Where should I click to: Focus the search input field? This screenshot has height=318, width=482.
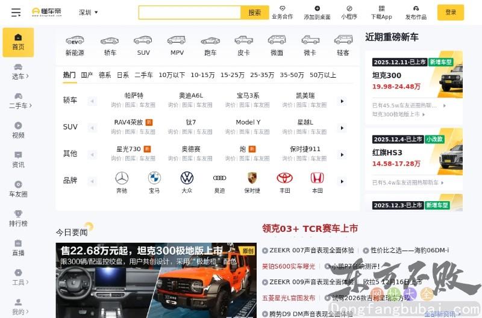point(190,13)
